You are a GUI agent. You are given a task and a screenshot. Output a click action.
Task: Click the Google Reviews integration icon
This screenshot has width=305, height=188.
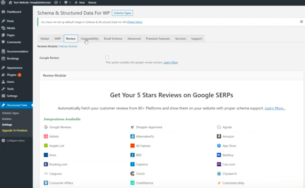point(46,127)
